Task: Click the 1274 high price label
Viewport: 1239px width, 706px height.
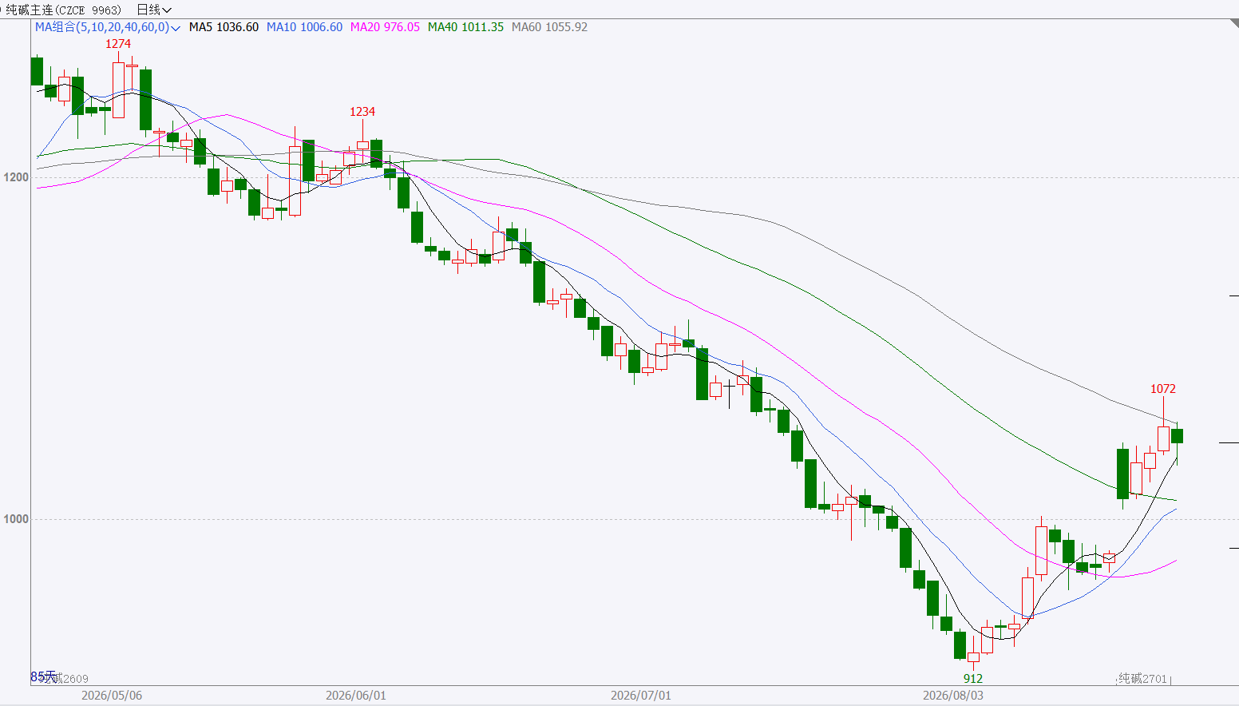Action: pos(118,44)
